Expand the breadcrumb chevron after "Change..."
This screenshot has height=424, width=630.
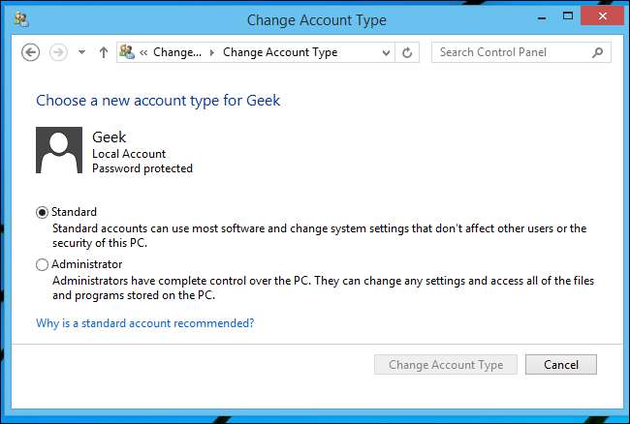[212, 52]
